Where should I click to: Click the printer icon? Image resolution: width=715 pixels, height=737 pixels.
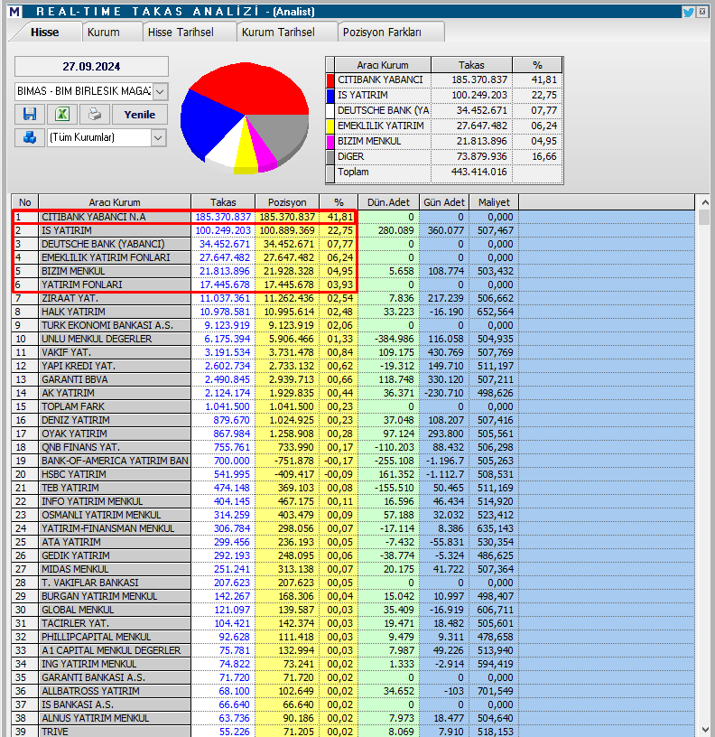(95, 114)
